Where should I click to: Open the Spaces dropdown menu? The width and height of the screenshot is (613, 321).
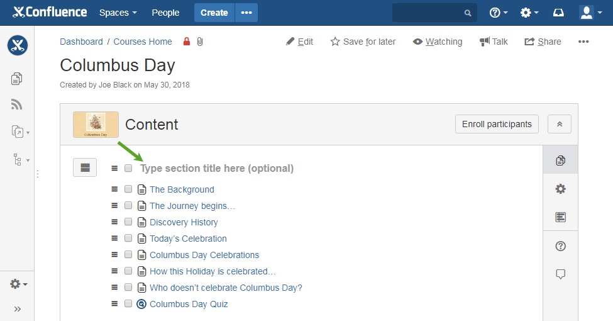click(x=118, y=13)
